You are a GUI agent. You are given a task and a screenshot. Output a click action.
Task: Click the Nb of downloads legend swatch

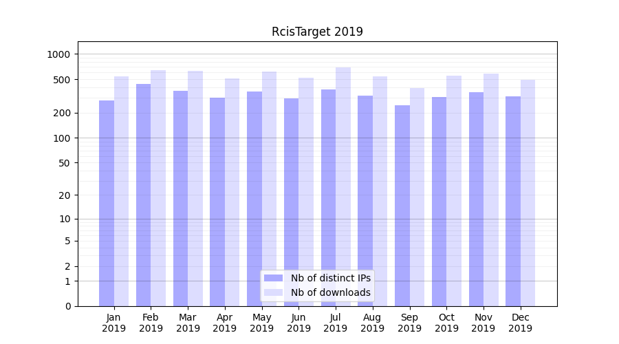coord(273,292)
